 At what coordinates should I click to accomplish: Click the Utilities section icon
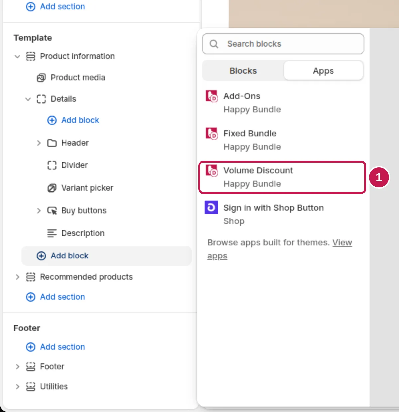[x=30, y=387]
